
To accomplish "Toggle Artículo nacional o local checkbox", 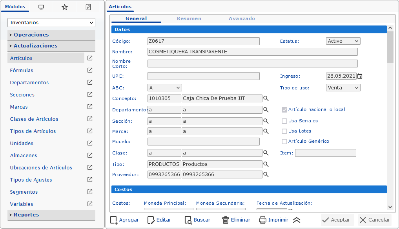I will (x=284, y=110).
